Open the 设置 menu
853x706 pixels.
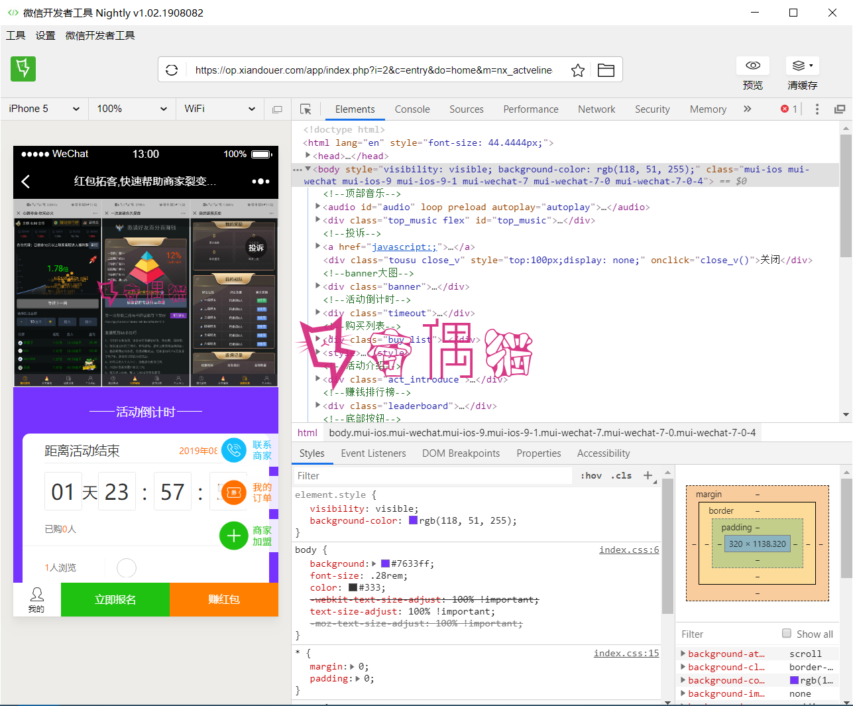46,35
